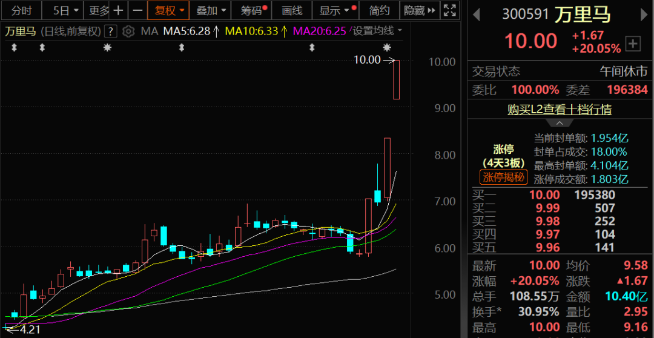The height and width of the screenshot is (338, 654).
Task: Switch to the 分时 intraday tab
Action: click(x=21, y=10)
